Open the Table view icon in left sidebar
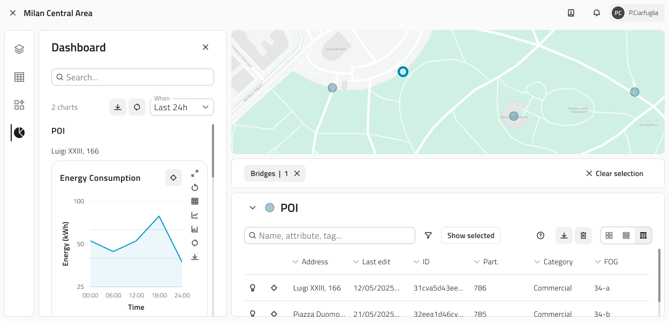669x321 pixels. point(19,77)
